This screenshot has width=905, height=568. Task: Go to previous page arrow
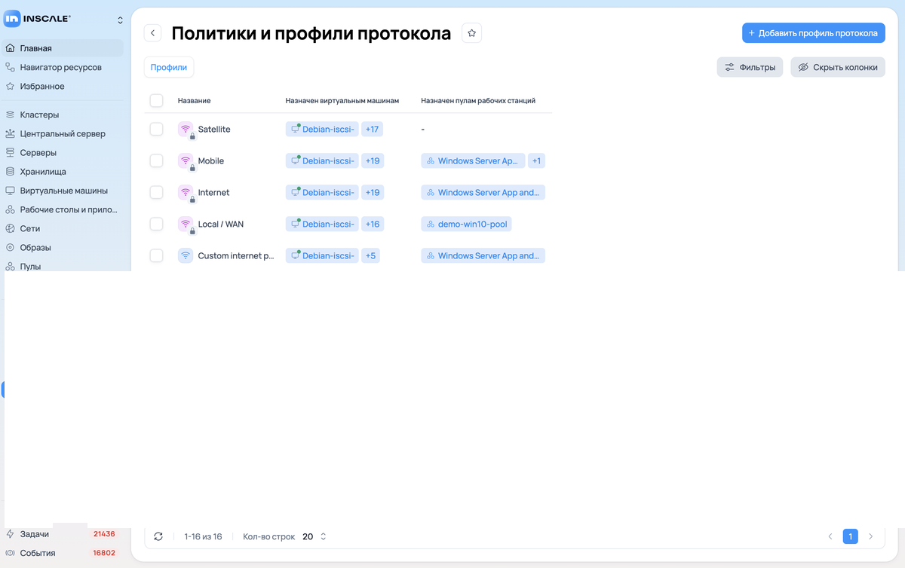pyautogui.click(x=830, y=536)
